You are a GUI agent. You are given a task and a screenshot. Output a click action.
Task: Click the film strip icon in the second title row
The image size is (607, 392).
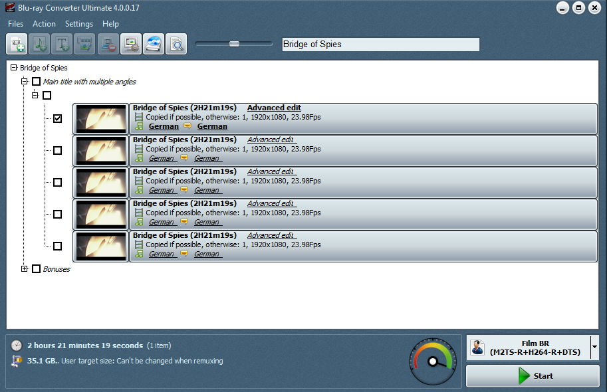[138, 149]
